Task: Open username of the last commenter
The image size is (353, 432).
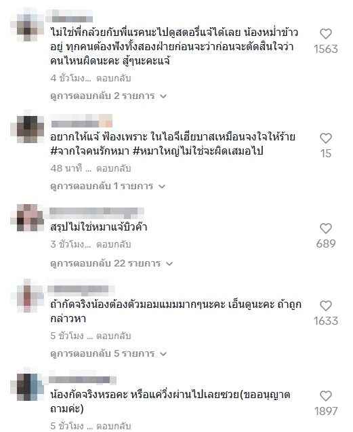Action: (x=83, y=380)
